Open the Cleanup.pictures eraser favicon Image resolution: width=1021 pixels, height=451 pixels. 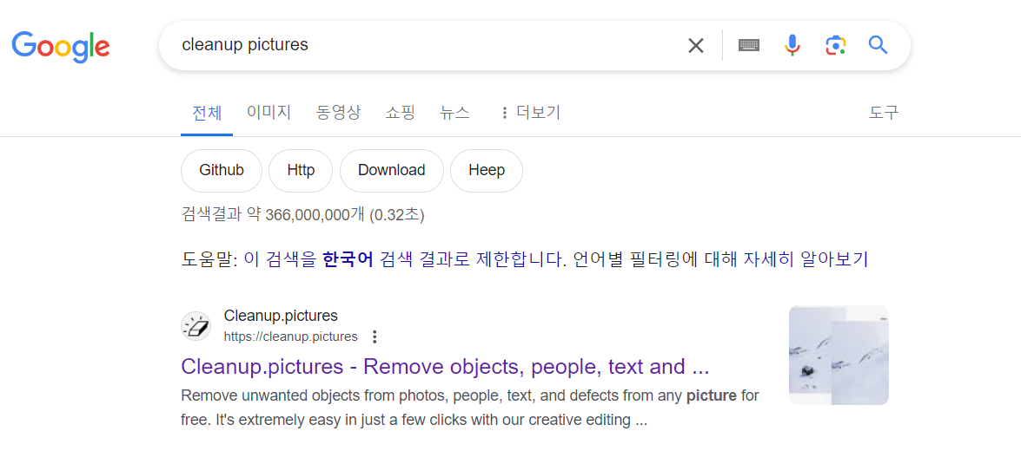196,326
